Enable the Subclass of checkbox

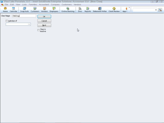7,21
